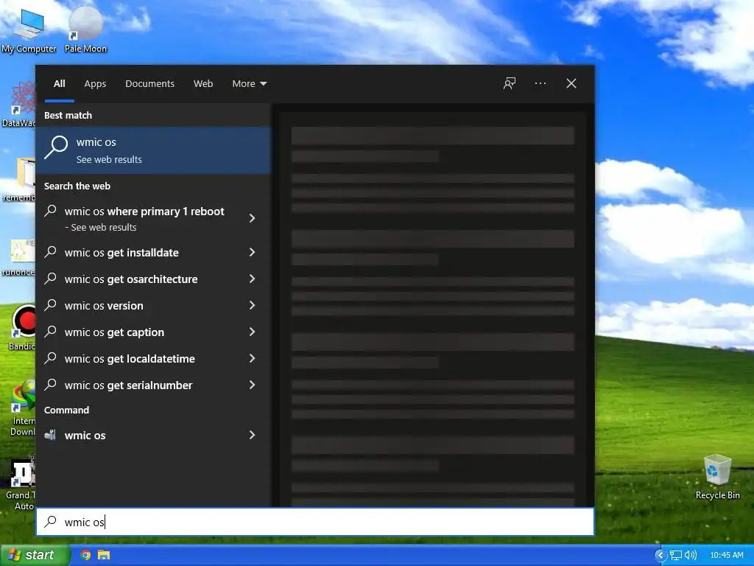Click the search icon beside get osarchitecture
Viewport: 754px width, 566px height.
[51, 278]
